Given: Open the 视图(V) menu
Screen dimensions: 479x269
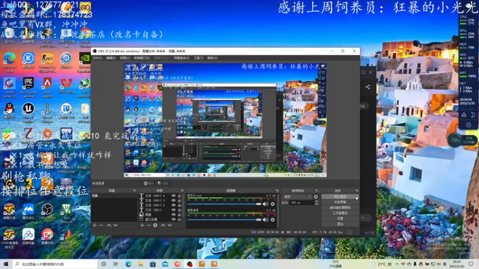Looking at the screenshot, I should [125, 58].
